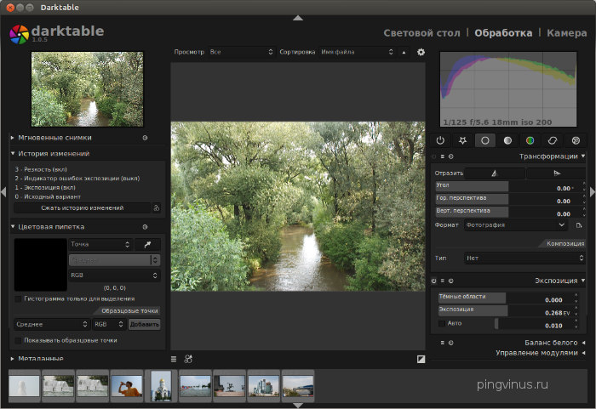Viewport: 596px width, 409px height.
Task: Show favorite modules via the star icon
Action: (462, 140)
